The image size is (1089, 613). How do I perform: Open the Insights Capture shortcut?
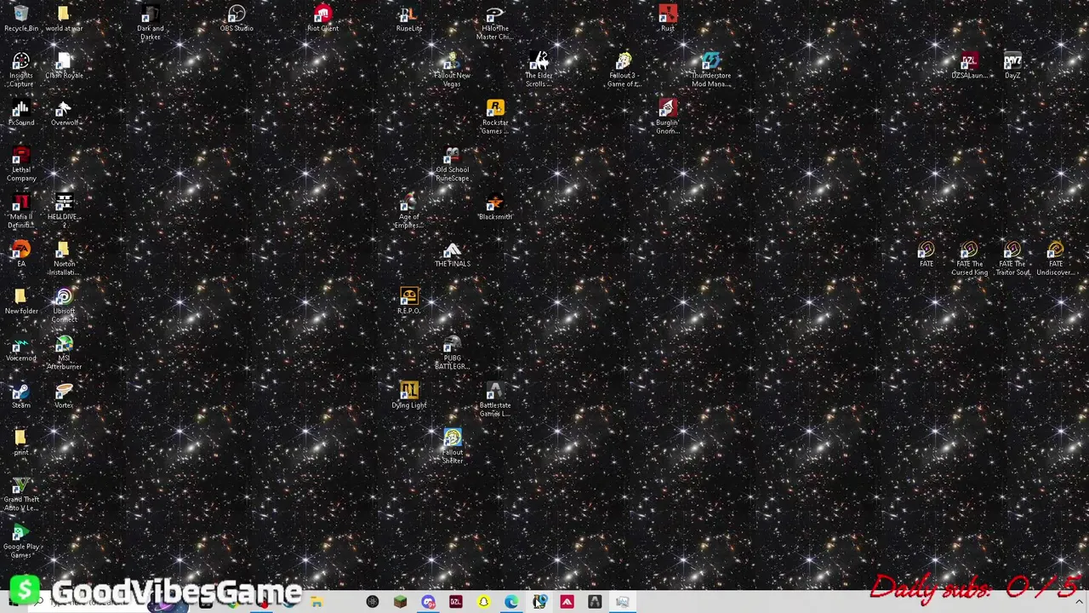21,70
